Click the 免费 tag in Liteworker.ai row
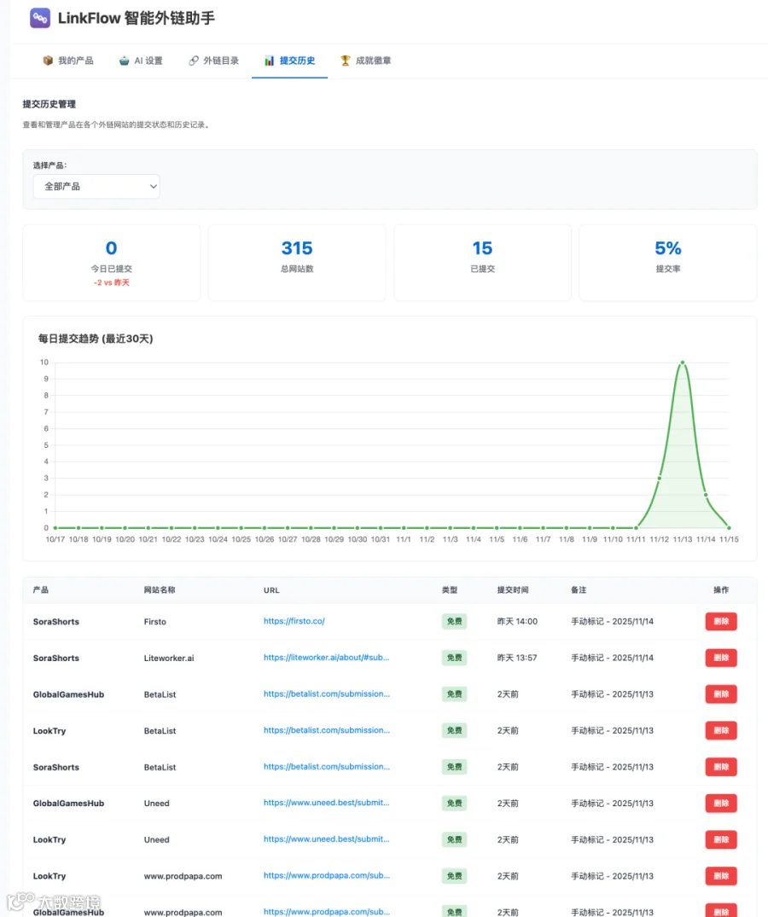 455,658
